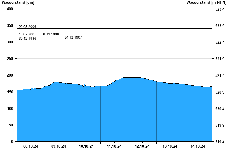Screen dimensions: 229x157
Task: Click the small peak of the water curve
Action: (x=130, y=77)
